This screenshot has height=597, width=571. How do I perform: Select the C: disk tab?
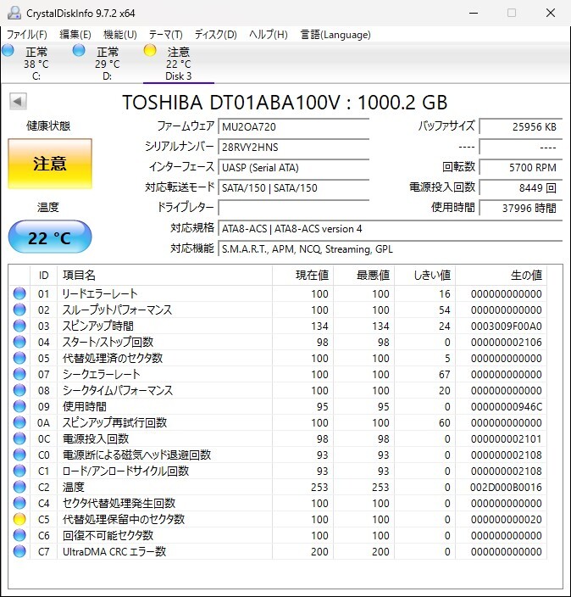[x=36, y=64]
